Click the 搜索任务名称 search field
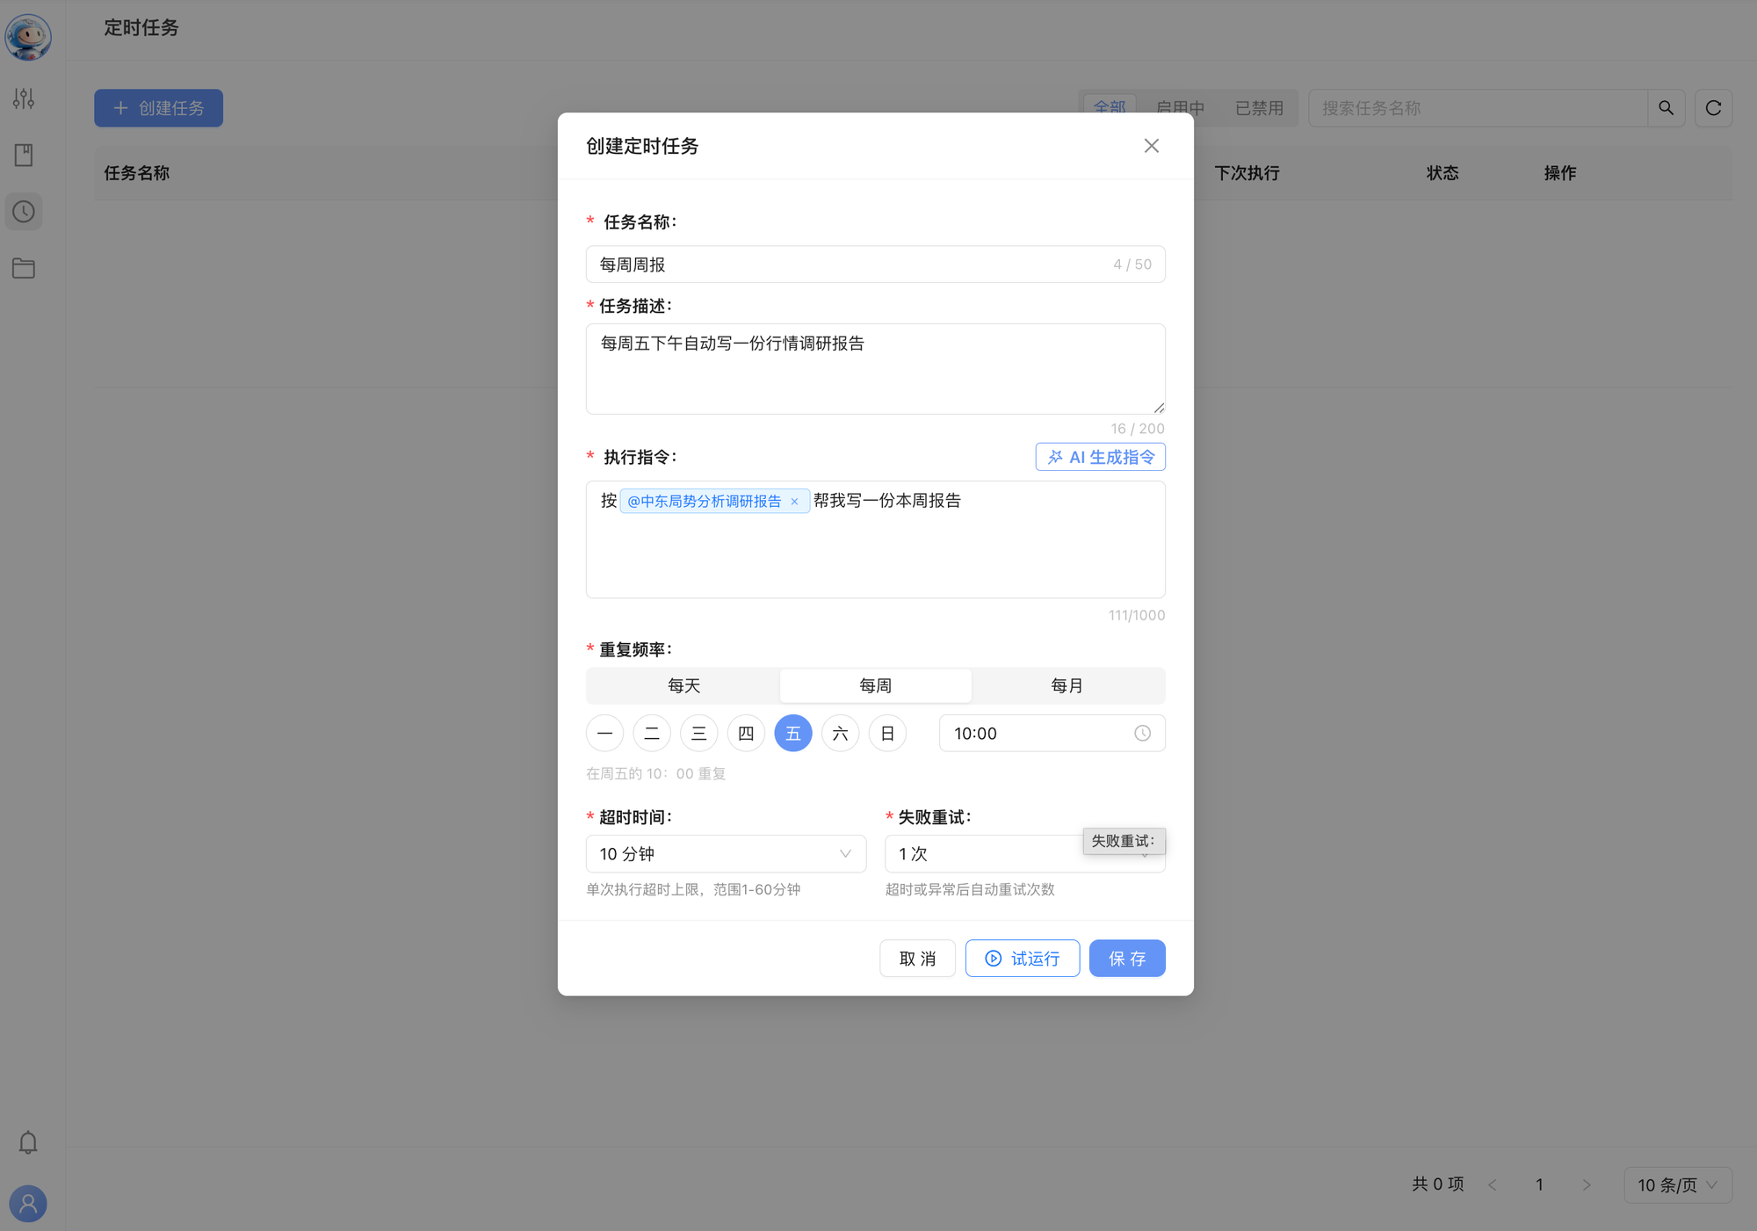The image size is (1757, 1231). pos(1478,108)
